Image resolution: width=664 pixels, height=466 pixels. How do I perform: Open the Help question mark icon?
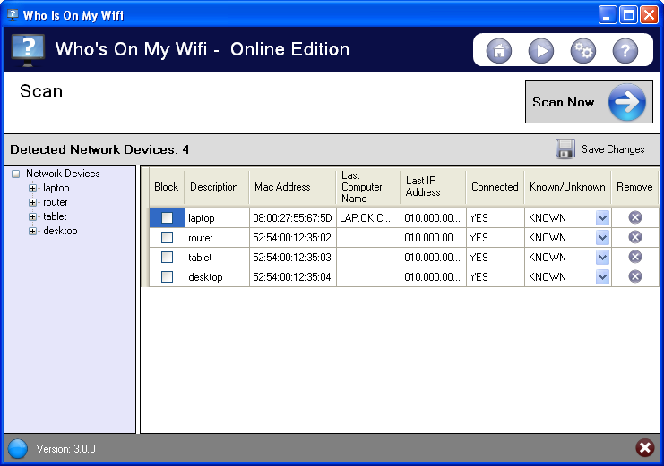pos(625,50)
